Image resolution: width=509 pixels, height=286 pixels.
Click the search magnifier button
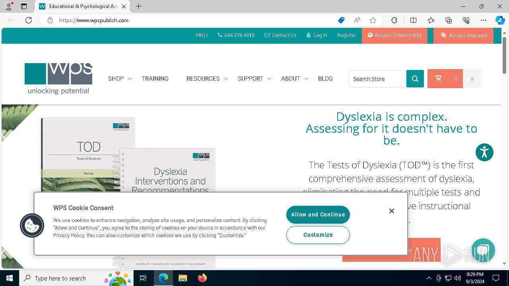(x=415, y=79)
